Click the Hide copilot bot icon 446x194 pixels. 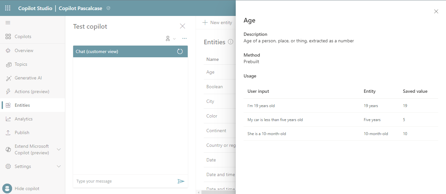coord(7,188)
